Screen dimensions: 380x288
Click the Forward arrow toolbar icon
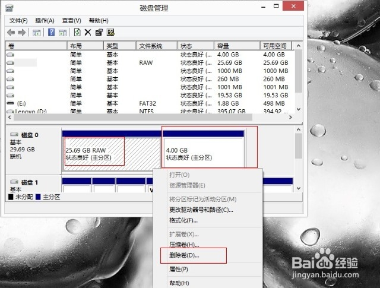tap(22, 32)
